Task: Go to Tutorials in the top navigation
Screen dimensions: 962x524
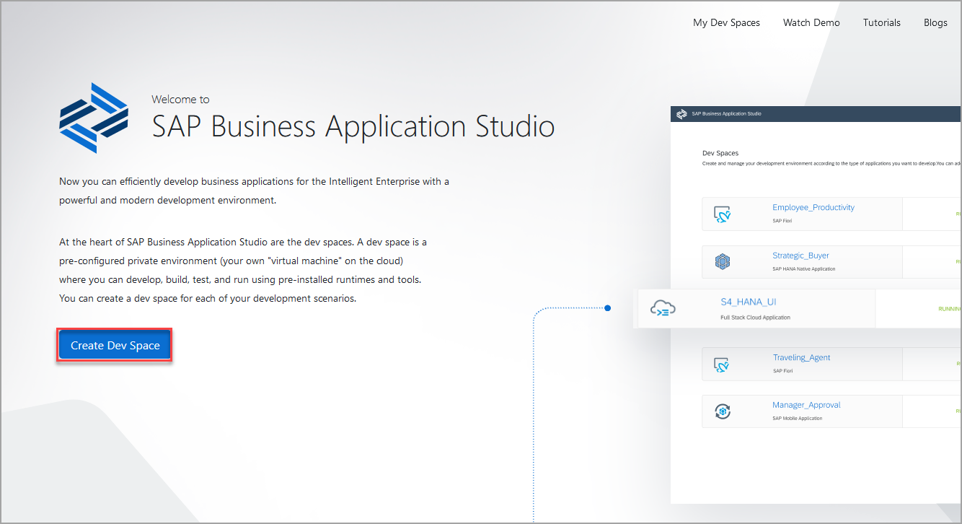Action: click(x=881, y=22)
